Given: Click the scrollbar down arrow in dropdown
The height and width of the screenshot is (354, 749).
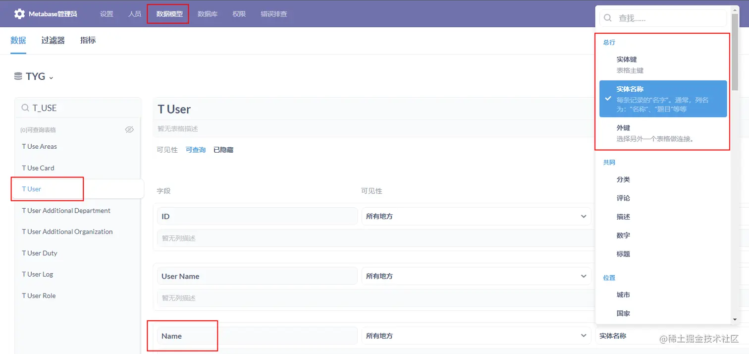Looking at the screenshot, I should [735, 320].
